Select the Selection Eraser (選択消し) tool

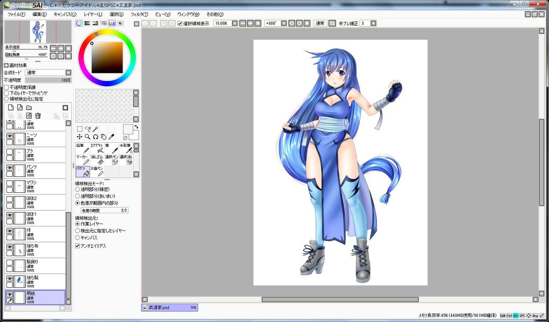click(x=126, y=160)
